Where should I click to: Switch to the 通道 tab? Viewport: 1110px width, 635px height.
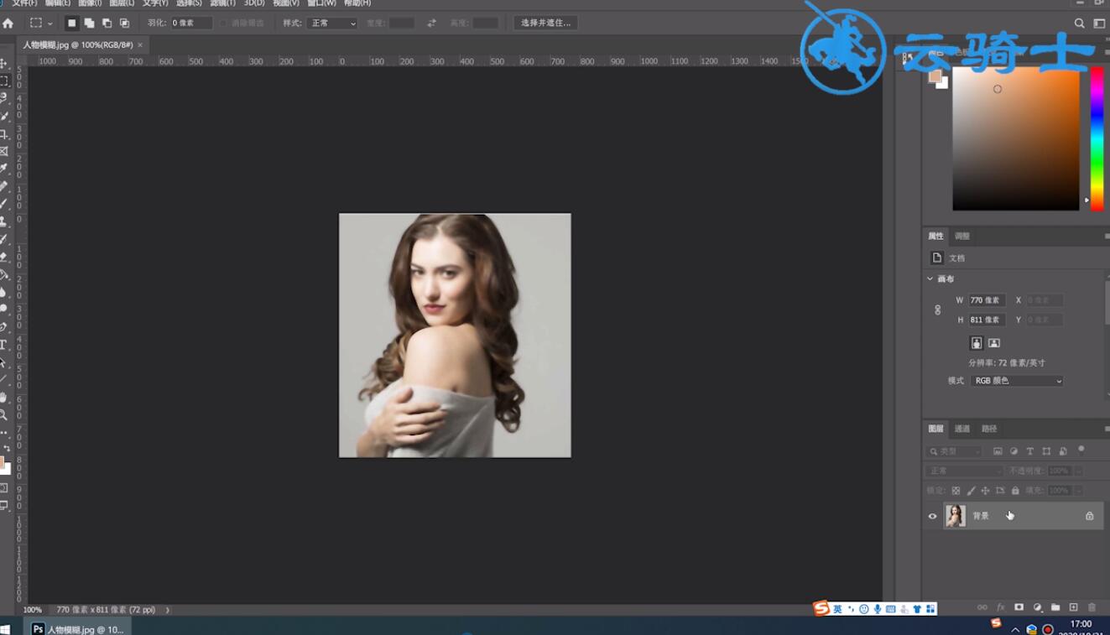coord(962,429)
